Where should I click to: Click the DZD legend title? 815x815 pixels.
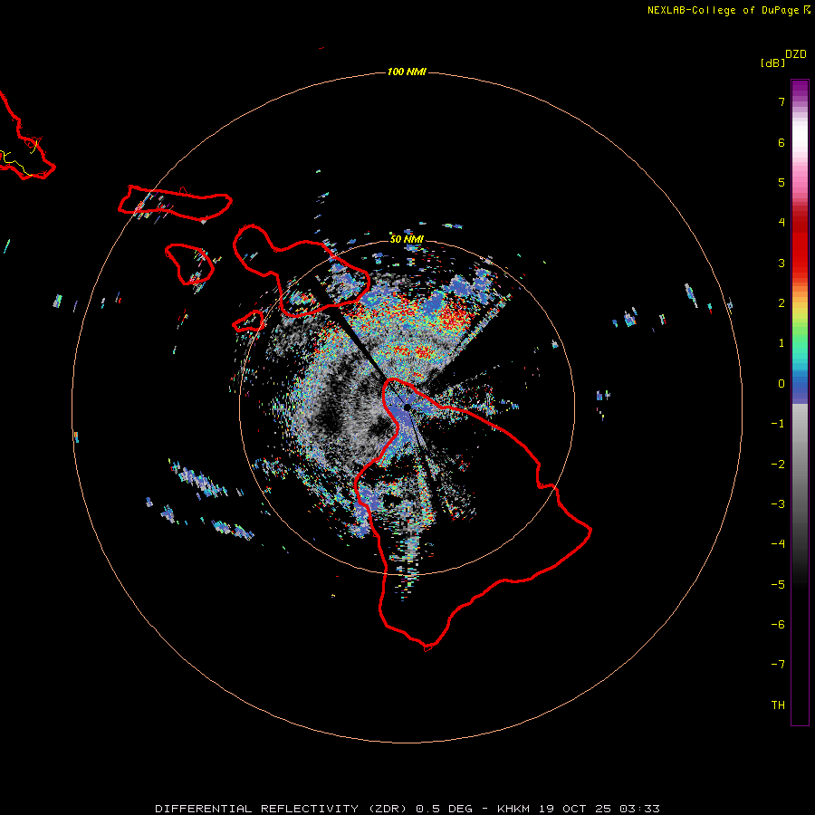796,54
